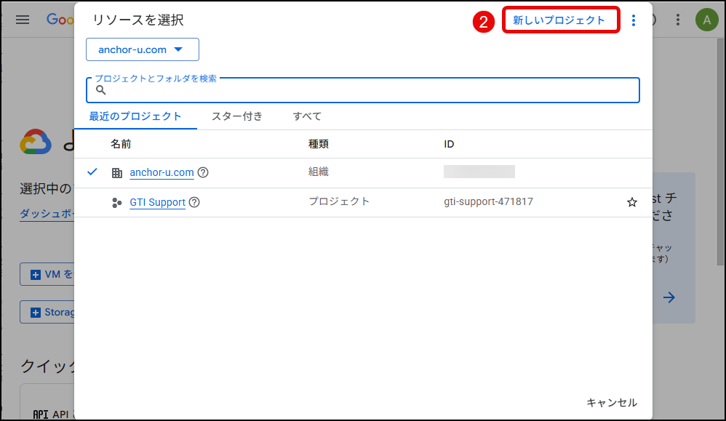Click the search magnifier icon
The image size is (726, 421).
click(101, 90)
